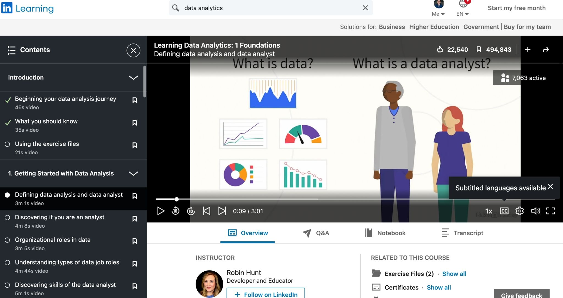
Task: Share course with arrow icon
Action: click(x=546, y=50)
